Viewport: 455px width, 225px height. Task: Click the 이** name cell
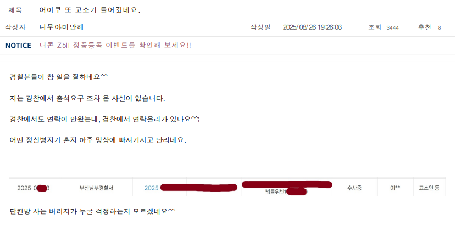(x=395, y=188)
